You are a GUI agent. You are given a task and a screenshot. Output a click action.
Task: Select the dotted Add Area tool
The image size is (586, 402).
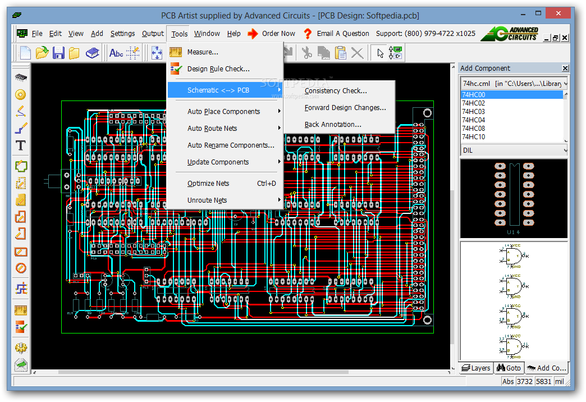tap(21, 183)
